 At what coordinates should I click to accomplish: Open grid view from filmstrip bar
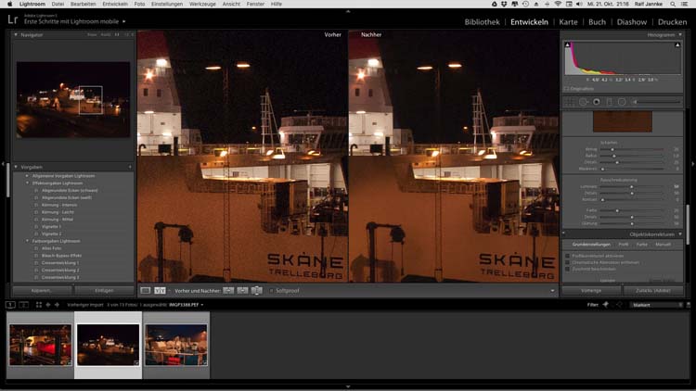[37, 304]
